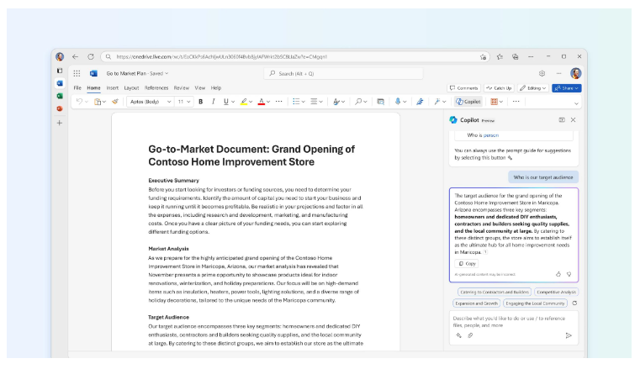This screenshot has height=369, width=640.
Task: Click the Undo arrow icon
Action: point(79,102)
